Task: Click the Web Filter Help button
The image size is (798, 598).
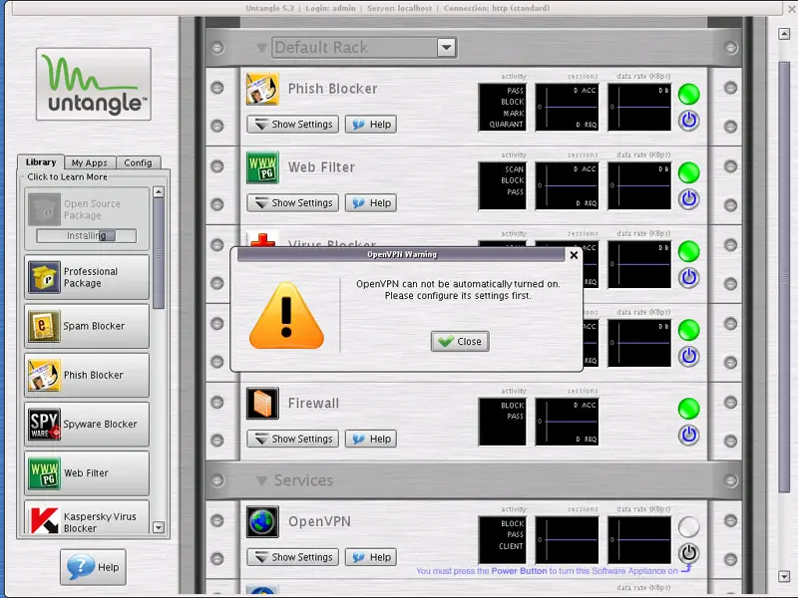Action: pos(371,203)
